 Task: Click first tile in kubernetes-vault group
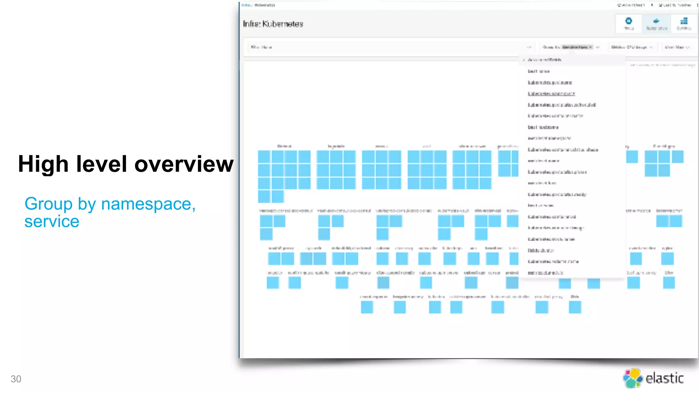[x=444, y=221]
